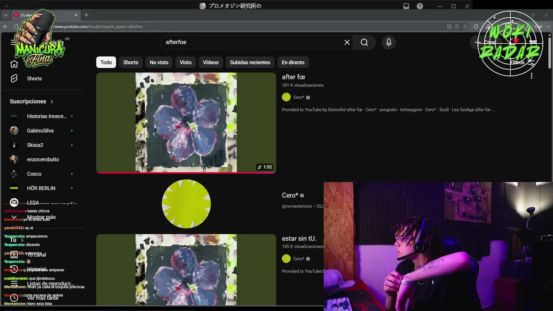
Task: Open the more options menu for 'after fœ'
Action: (x=531, y=76)
